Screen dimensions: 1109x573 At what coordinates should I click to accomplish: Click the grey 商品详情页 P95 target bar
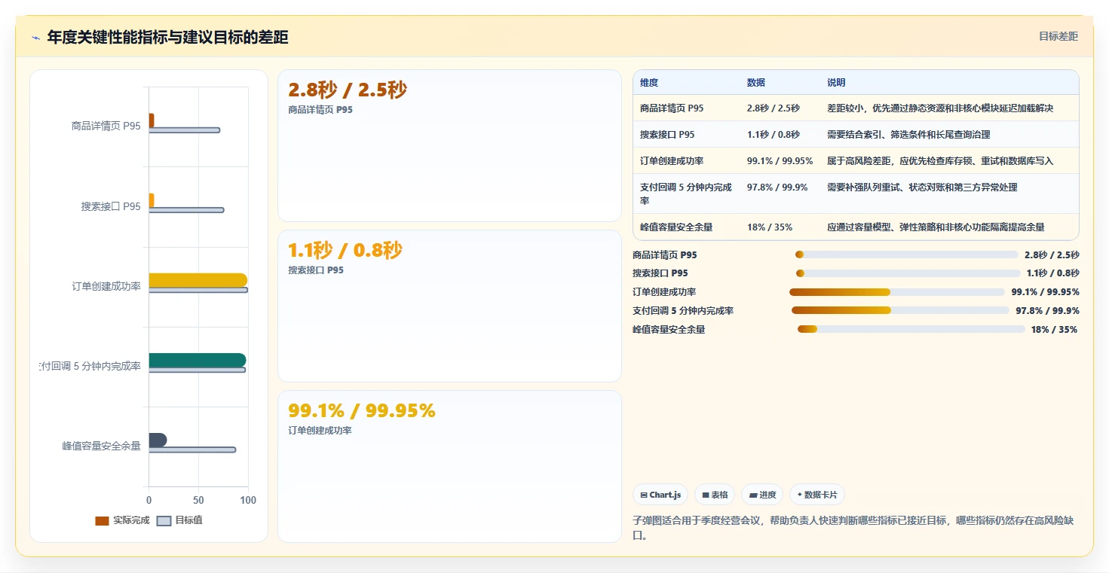185,130
